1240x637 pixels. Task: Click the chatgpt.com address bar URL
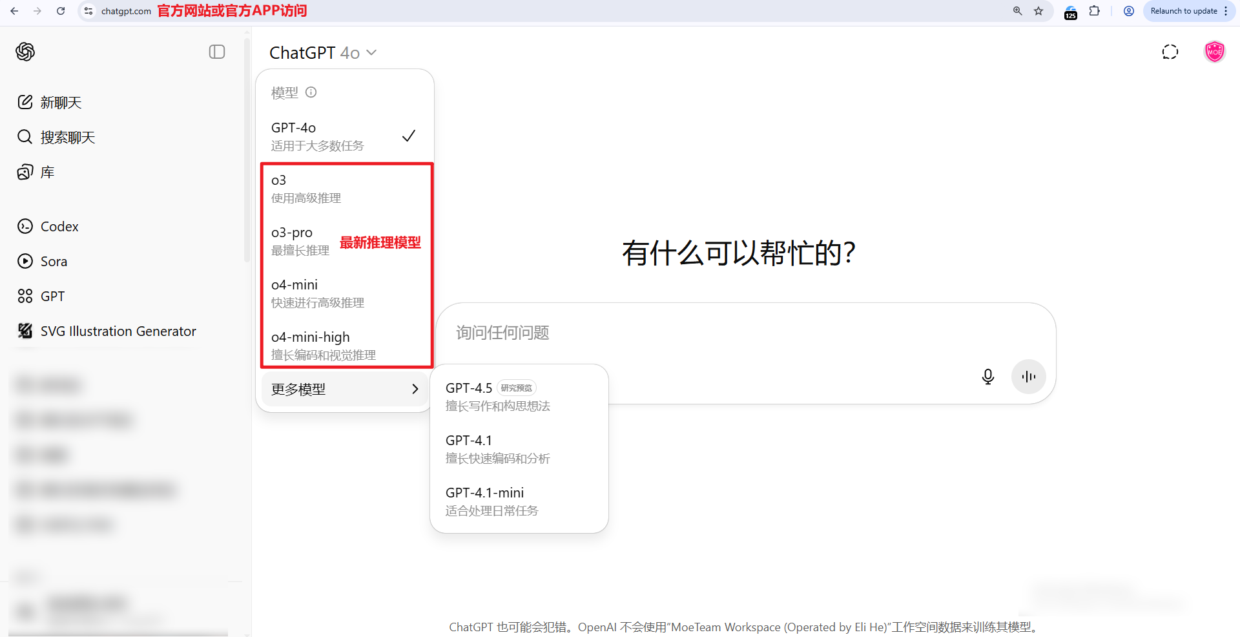point(126,11)
